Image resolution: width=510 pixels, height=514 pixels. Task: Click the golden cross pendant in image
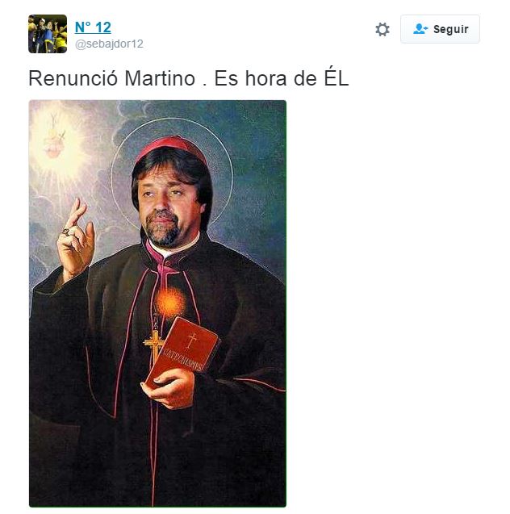pos(153,346)
